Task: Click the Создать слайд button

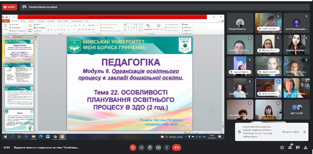Action: pos(30,28)
